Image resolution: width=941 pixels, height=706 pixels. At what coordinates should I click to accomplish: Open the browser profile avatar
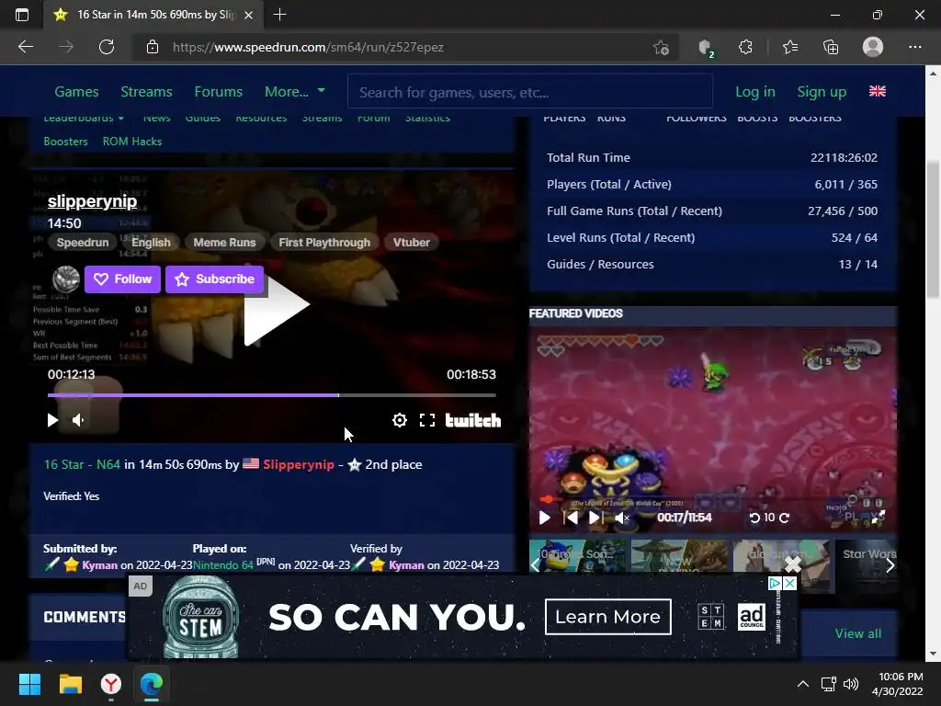point(873,47)
